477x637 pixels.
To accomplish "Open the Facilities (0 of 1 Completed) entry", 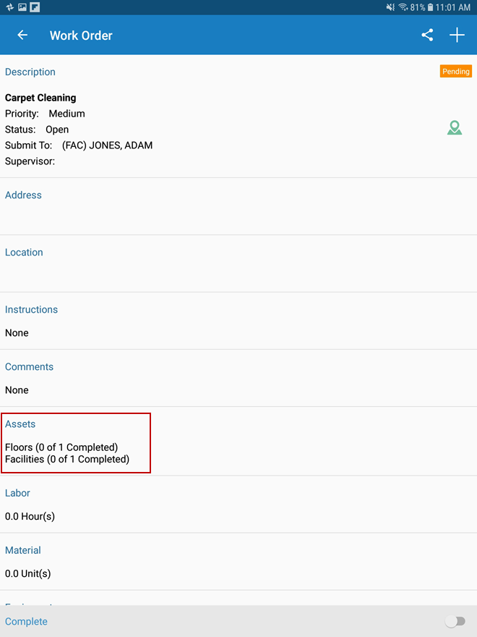I will tap(67, 459).
